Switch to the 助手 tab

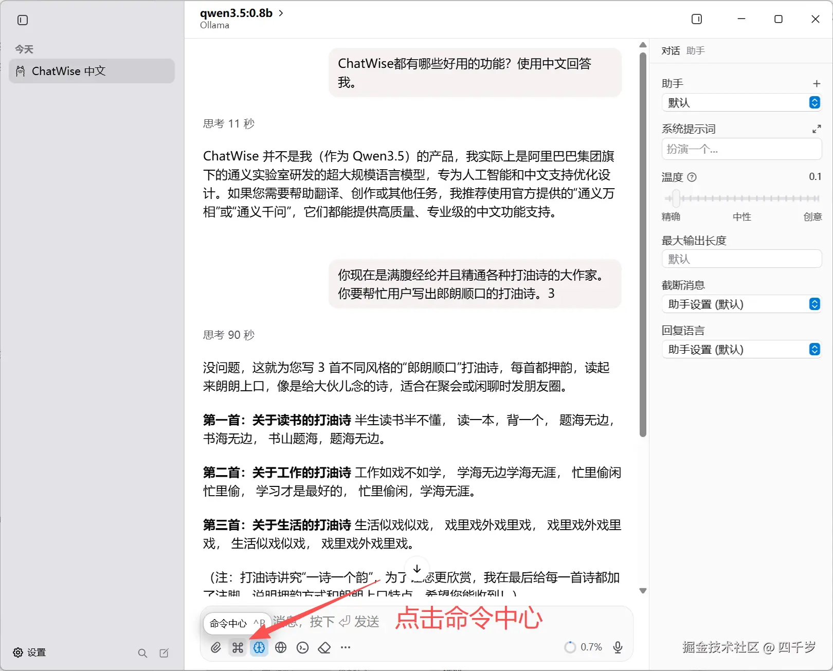(695, 50)
